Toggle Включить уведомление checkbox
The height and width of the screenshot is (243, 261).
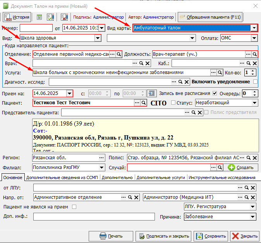[x=255, y=82]
